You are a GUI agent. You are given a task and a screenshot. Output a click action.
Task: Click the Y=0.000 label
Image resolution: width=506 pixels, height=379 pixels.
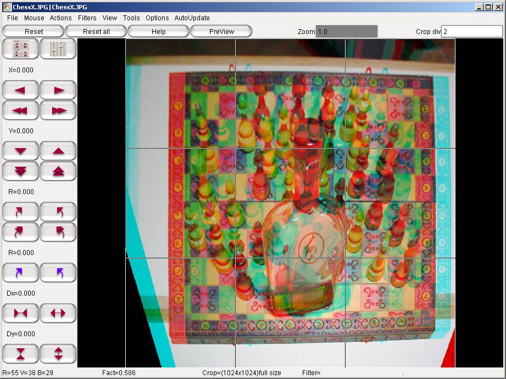(x=21, y=131)
